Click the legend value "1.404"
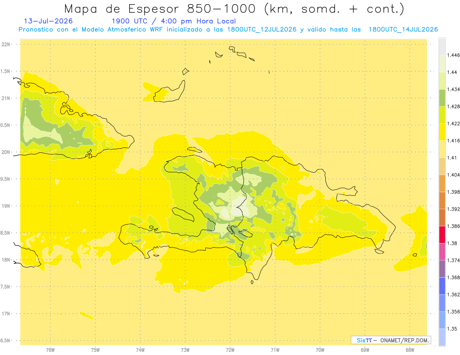 tap(453, 175)
